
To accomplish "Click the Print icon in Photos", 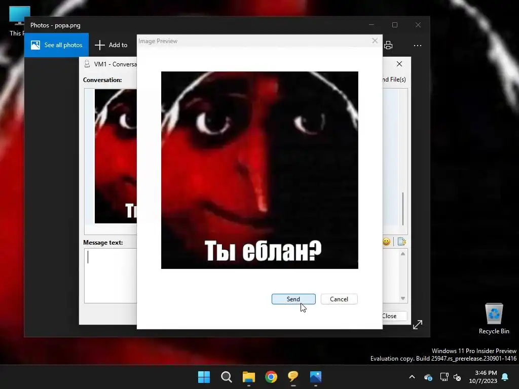I will [x=388, y=45].
